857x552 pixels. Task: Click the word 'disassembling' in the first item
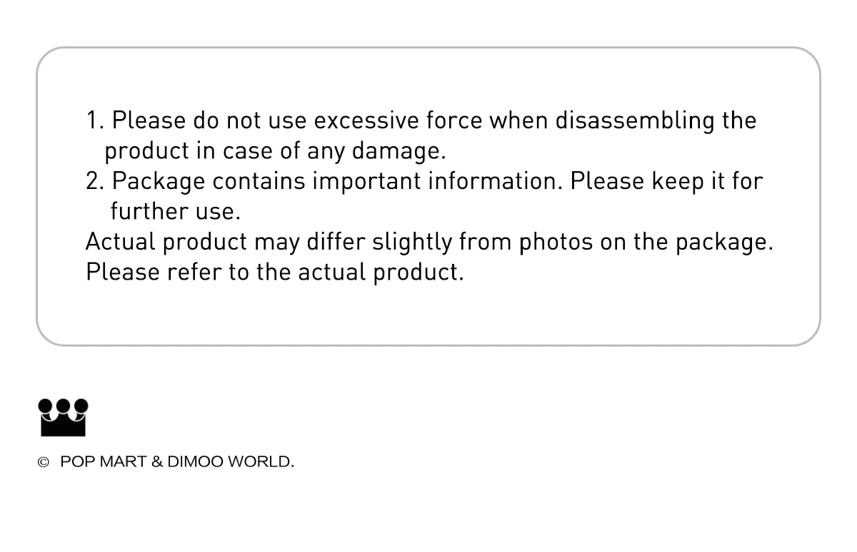click(635, 121)
